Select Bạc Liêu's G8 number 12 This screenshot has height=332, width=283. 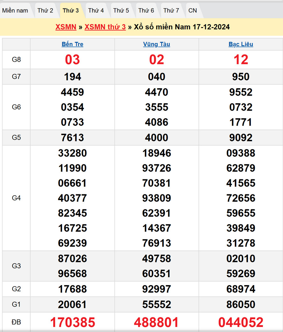241,60
